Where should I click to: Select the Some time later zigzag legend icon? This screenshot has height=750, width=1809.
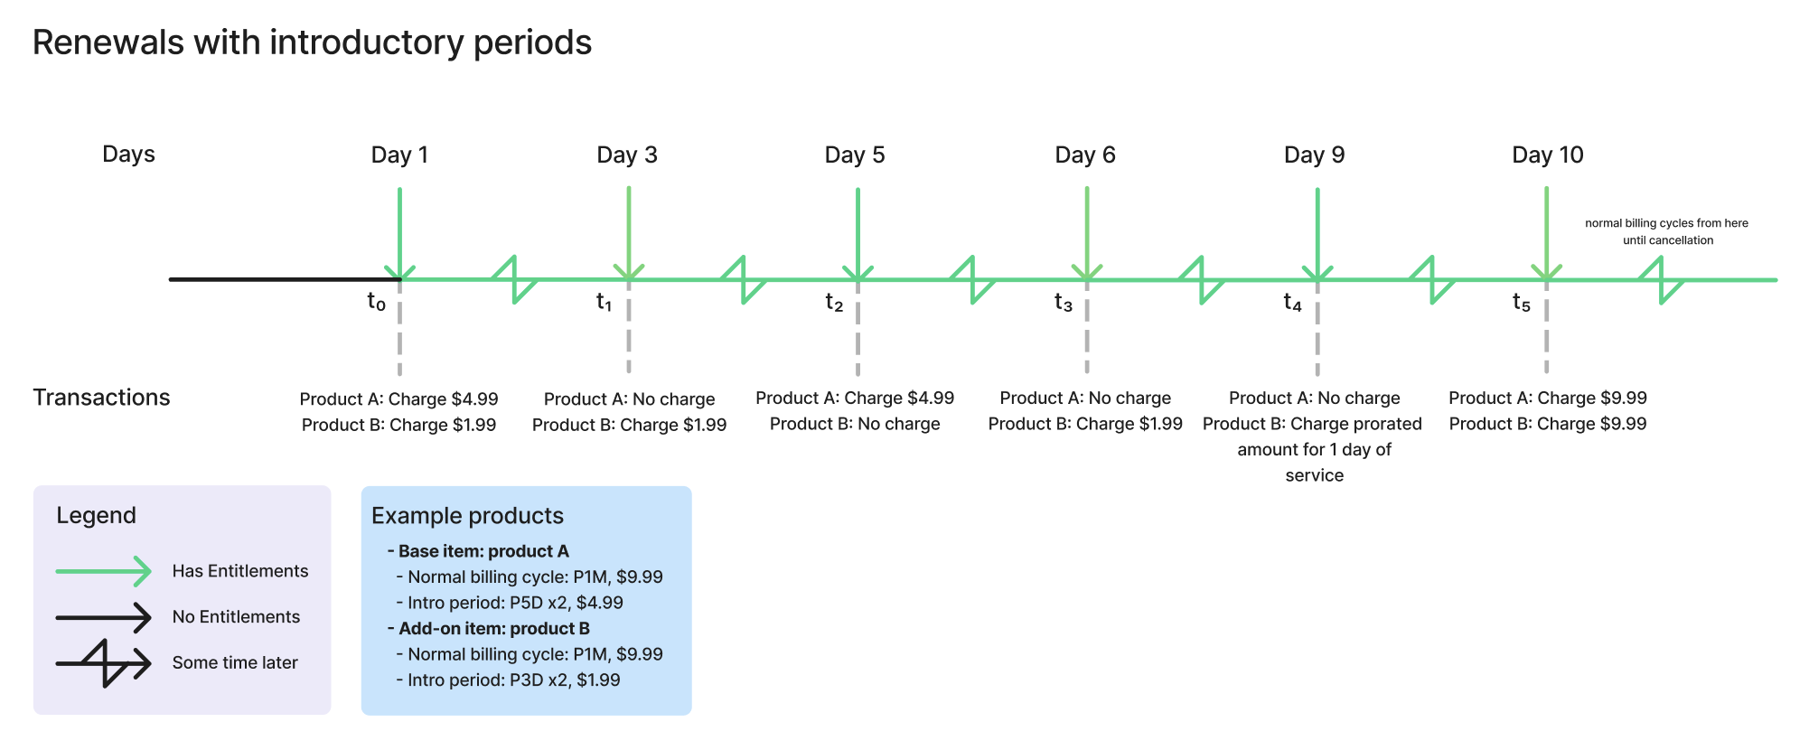(x=105, y=663)
